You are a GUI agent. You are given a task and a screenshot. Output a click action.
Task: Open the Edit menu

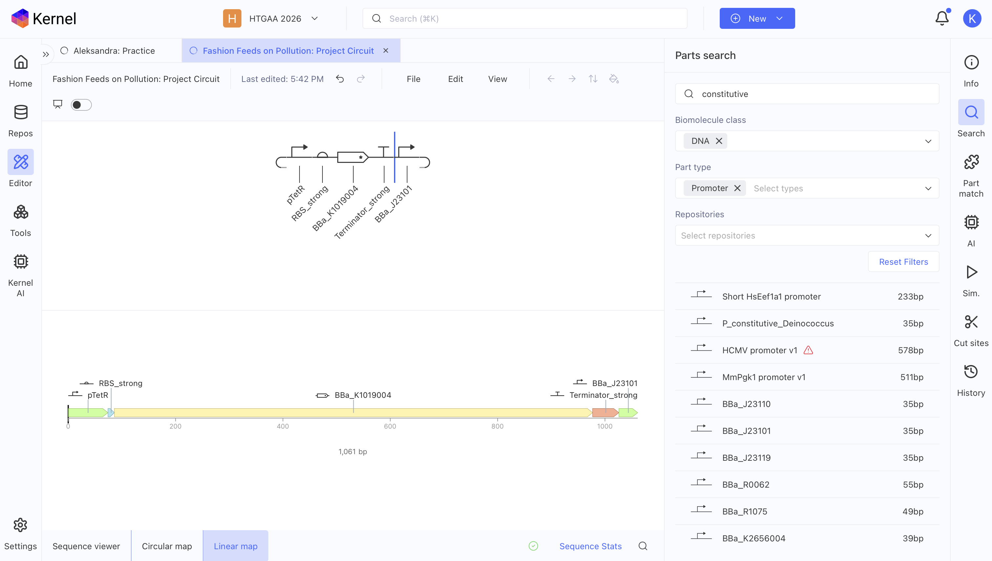tap(455, 79)
